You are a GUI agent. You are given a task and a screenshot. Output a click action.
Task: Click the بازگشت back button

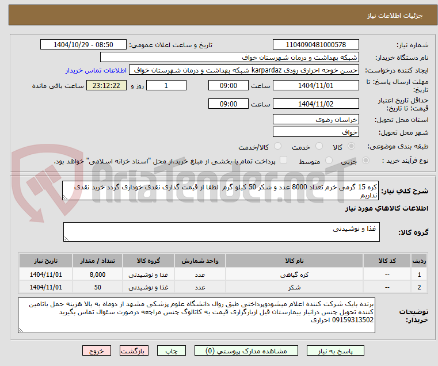tap(134, 350)
